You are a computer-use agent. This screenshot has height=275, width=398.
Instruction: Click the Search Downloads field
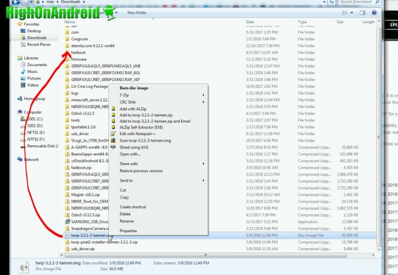tap(359, 2)
